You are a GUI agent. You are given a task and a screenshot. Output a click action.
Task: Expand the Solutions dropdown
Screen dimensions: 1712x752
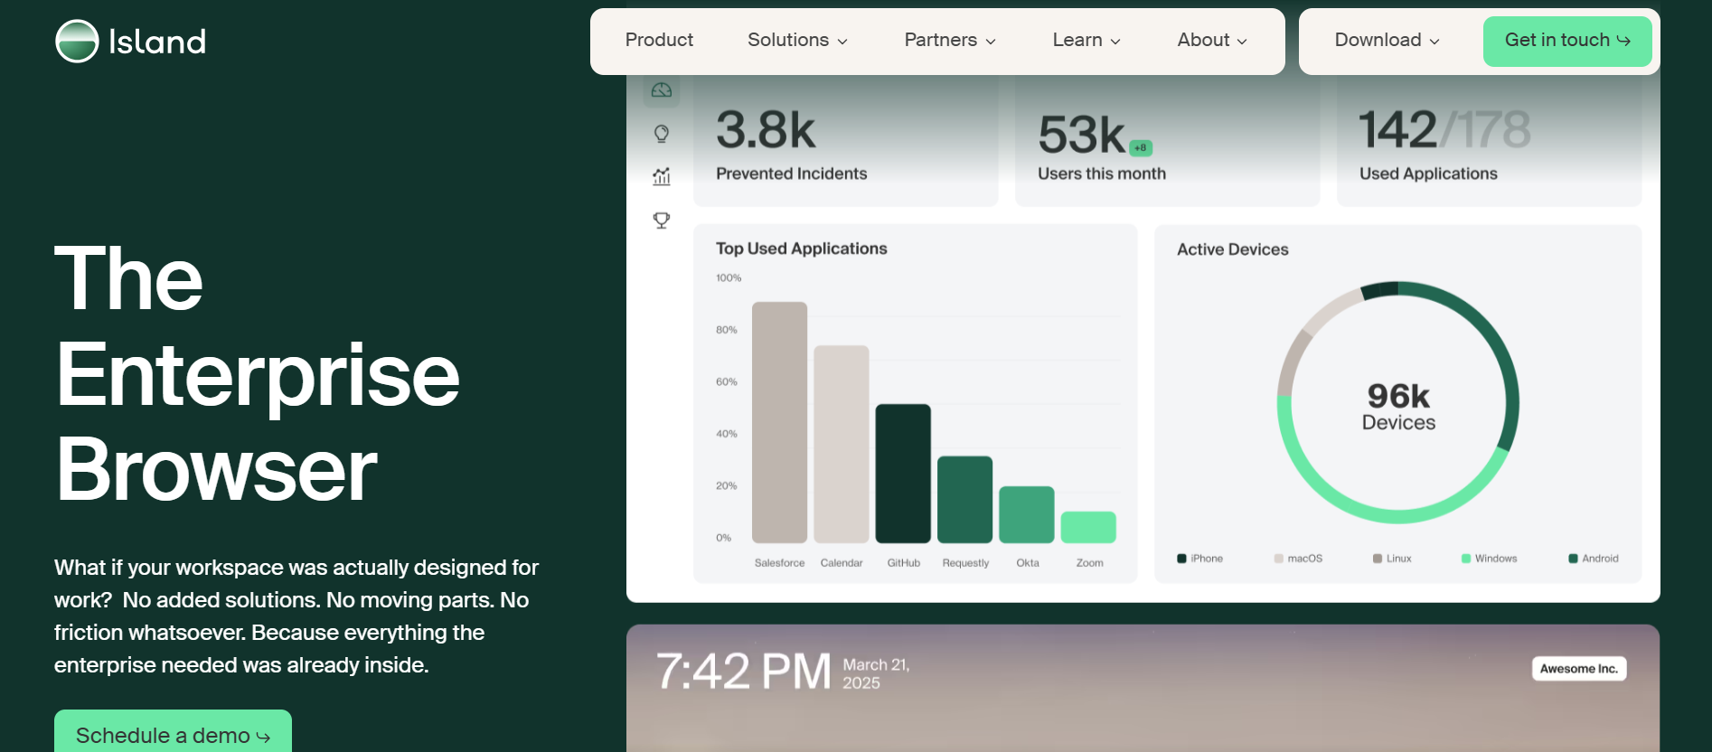point(797,40)
